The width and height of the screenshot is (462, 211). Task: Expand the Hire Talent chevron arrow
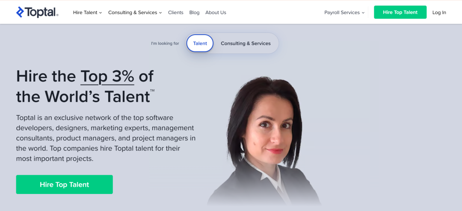[101, 13]
